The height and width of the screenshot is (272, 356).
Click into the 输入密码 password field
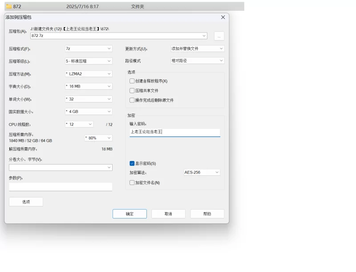(175, 132)
